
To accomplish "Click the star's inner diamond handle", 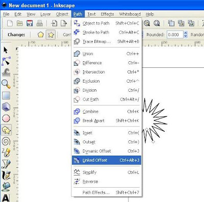I will [x=147, y=130].
